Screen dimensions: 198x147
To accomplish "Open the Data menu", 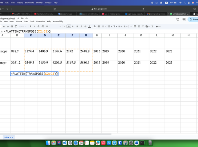I will click(x=26, y=21).
